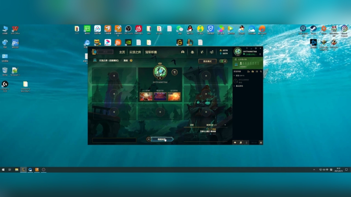Open the chat icon at social panel bottom
Screen dimensions: 351x197
coord(235,142)
